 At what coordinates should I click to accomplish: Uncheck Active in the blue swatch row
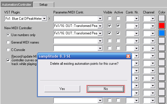pos(118,33)
